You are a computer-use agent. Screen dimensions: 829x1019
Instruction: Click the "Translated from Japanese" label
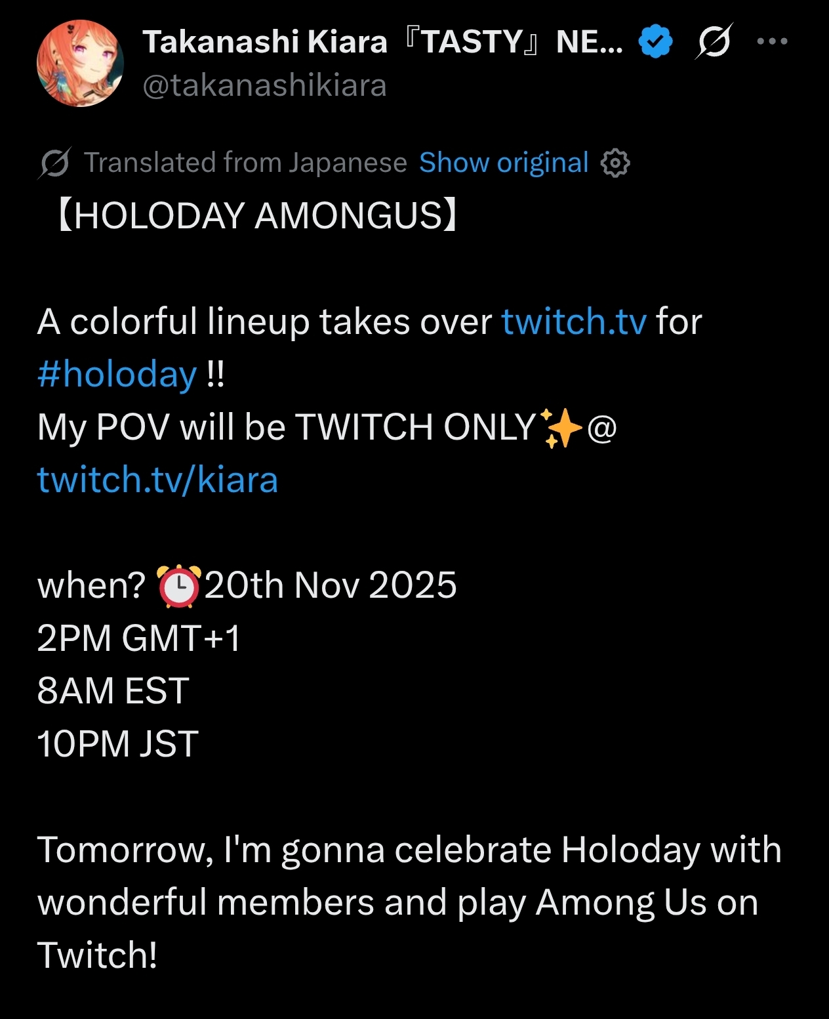[245, 163]
